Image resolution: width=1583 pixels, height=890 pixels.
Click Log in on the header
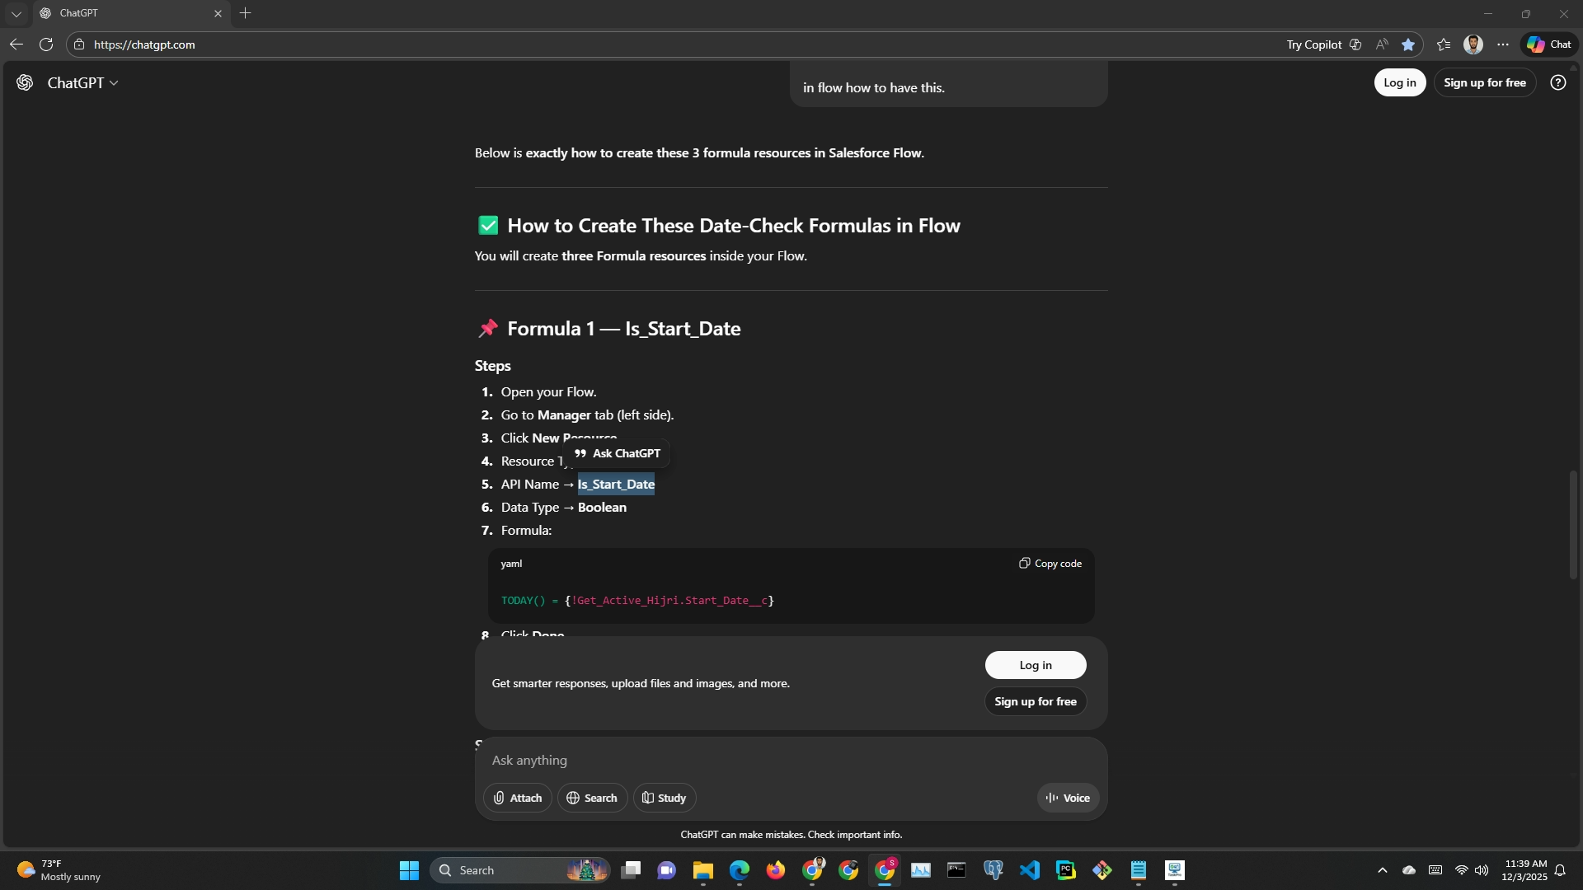tap(1399, 82)
